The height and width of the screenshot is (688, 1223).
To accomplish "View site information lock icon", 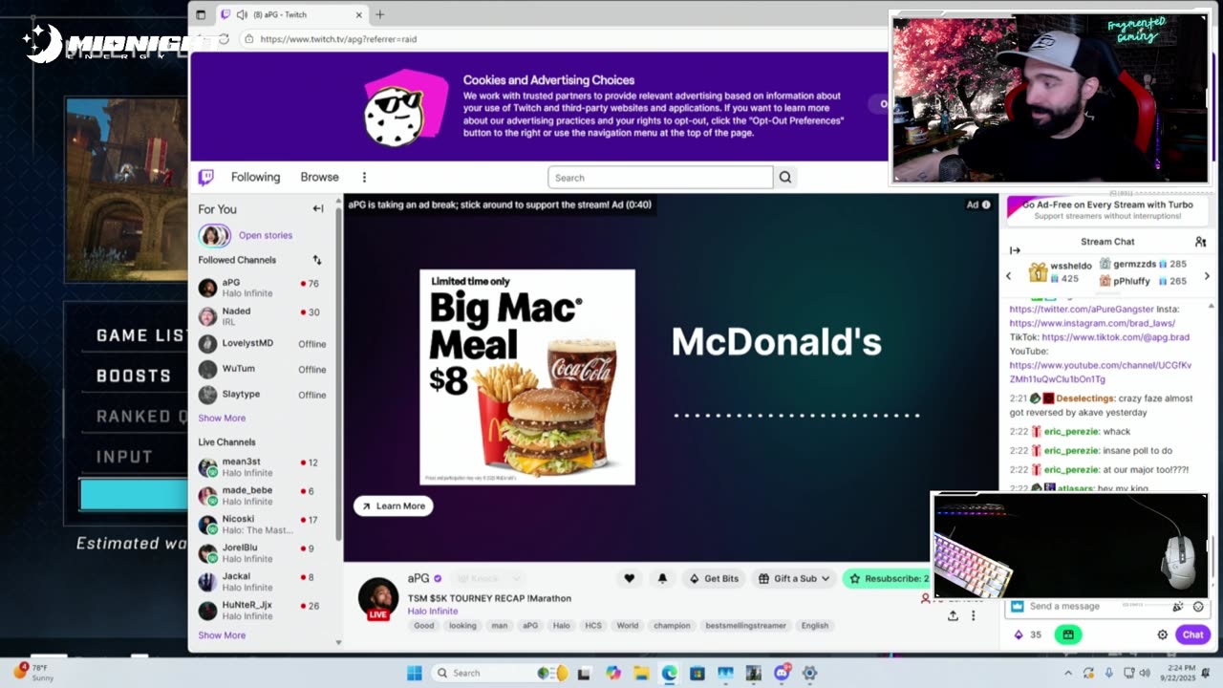I will (x=248, y=39).
